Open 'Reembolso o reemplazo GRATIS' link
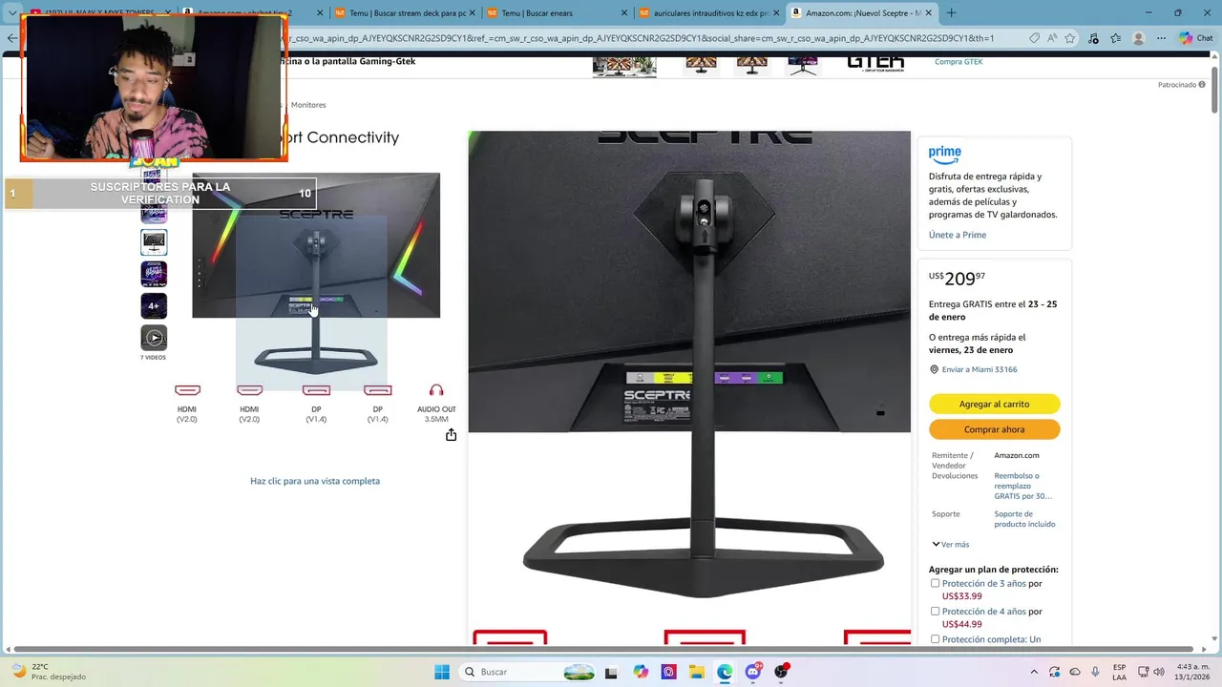The image size is (1222, 687). [x=1023, y=486]
